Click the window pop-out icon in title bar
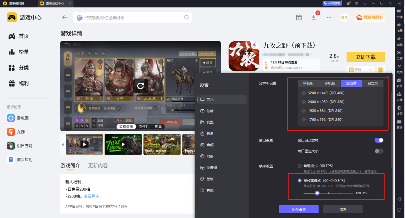This screenshot has width=405, height=218. [x=365, y=3]
